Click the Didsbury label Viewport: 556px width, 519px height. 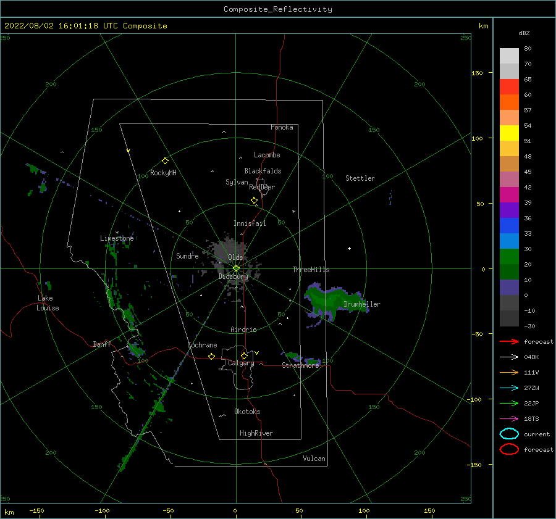tap(233, 276)
